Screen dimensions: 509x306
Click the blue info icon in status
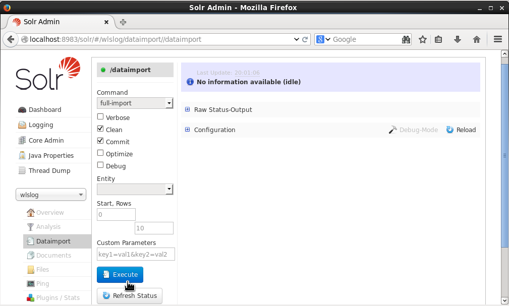click(x=190, y=82)
